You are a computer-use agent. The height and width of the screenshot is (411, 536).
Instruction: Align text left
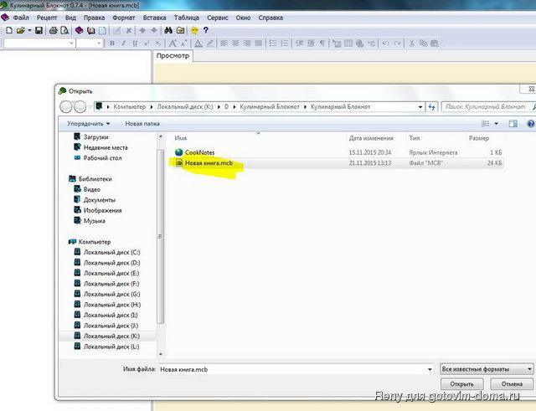click(x=224, y=43)
